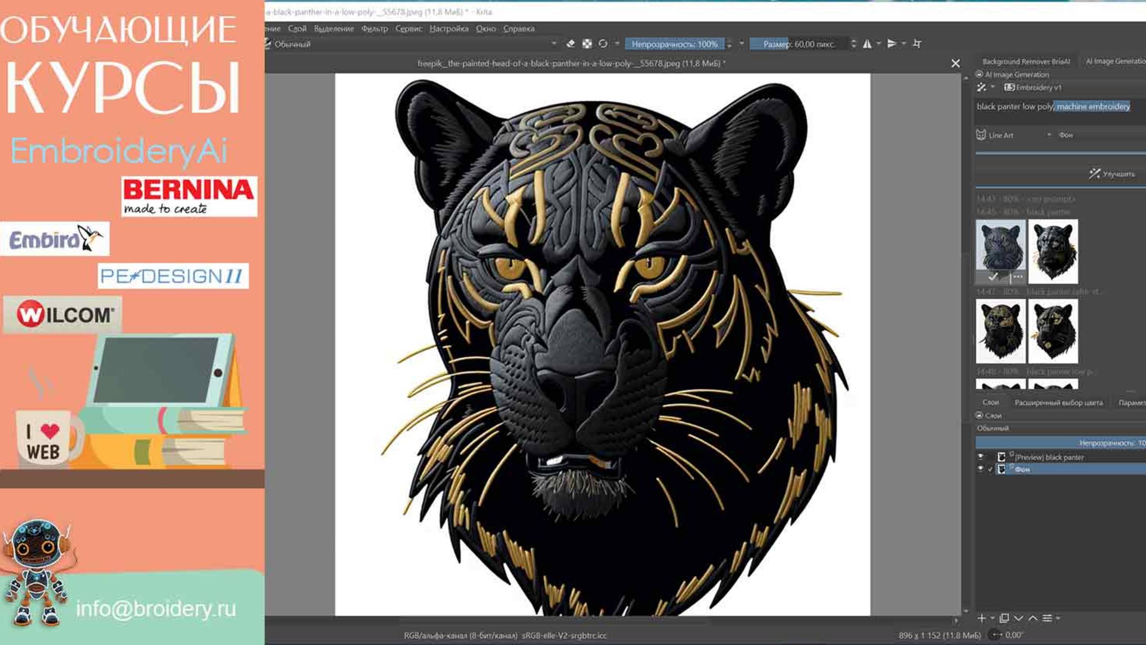1146x645 pixels.
Task: Move layer down with arrow icon
Action: [x=1019, y=618]
